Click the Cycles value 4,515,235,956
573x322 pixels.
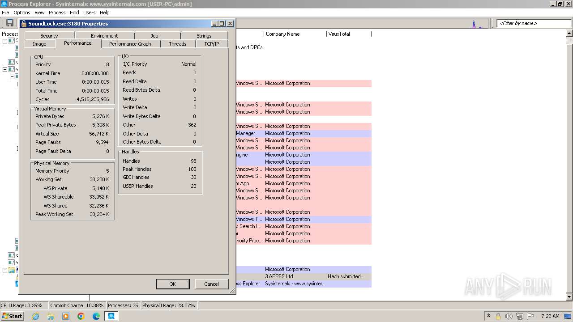pos(93,99)
